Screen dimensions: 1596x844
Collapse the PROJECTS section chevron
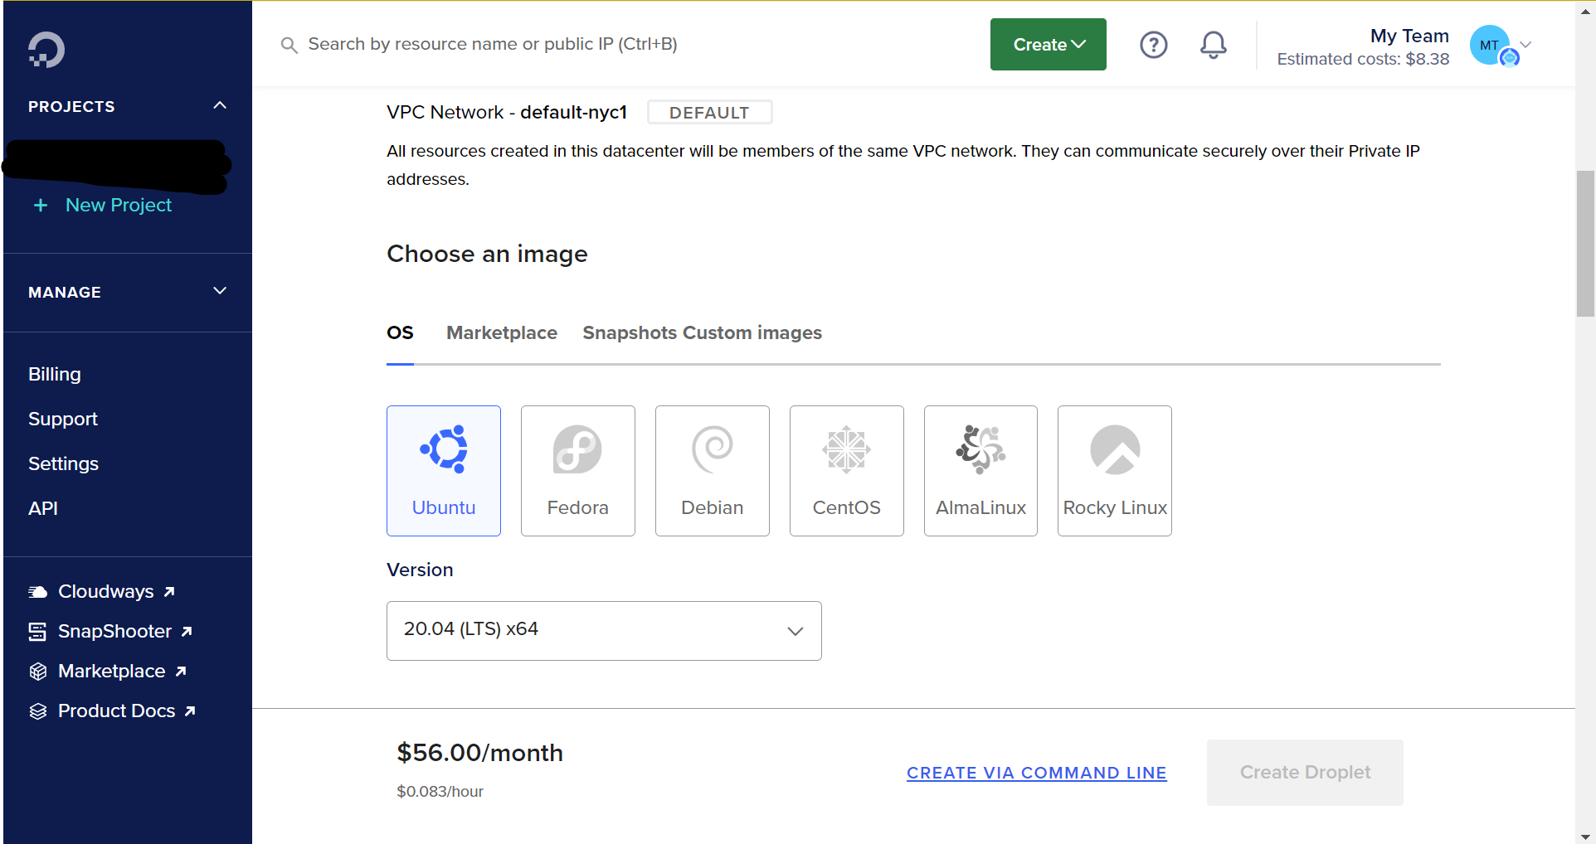(x=220, y=105)
